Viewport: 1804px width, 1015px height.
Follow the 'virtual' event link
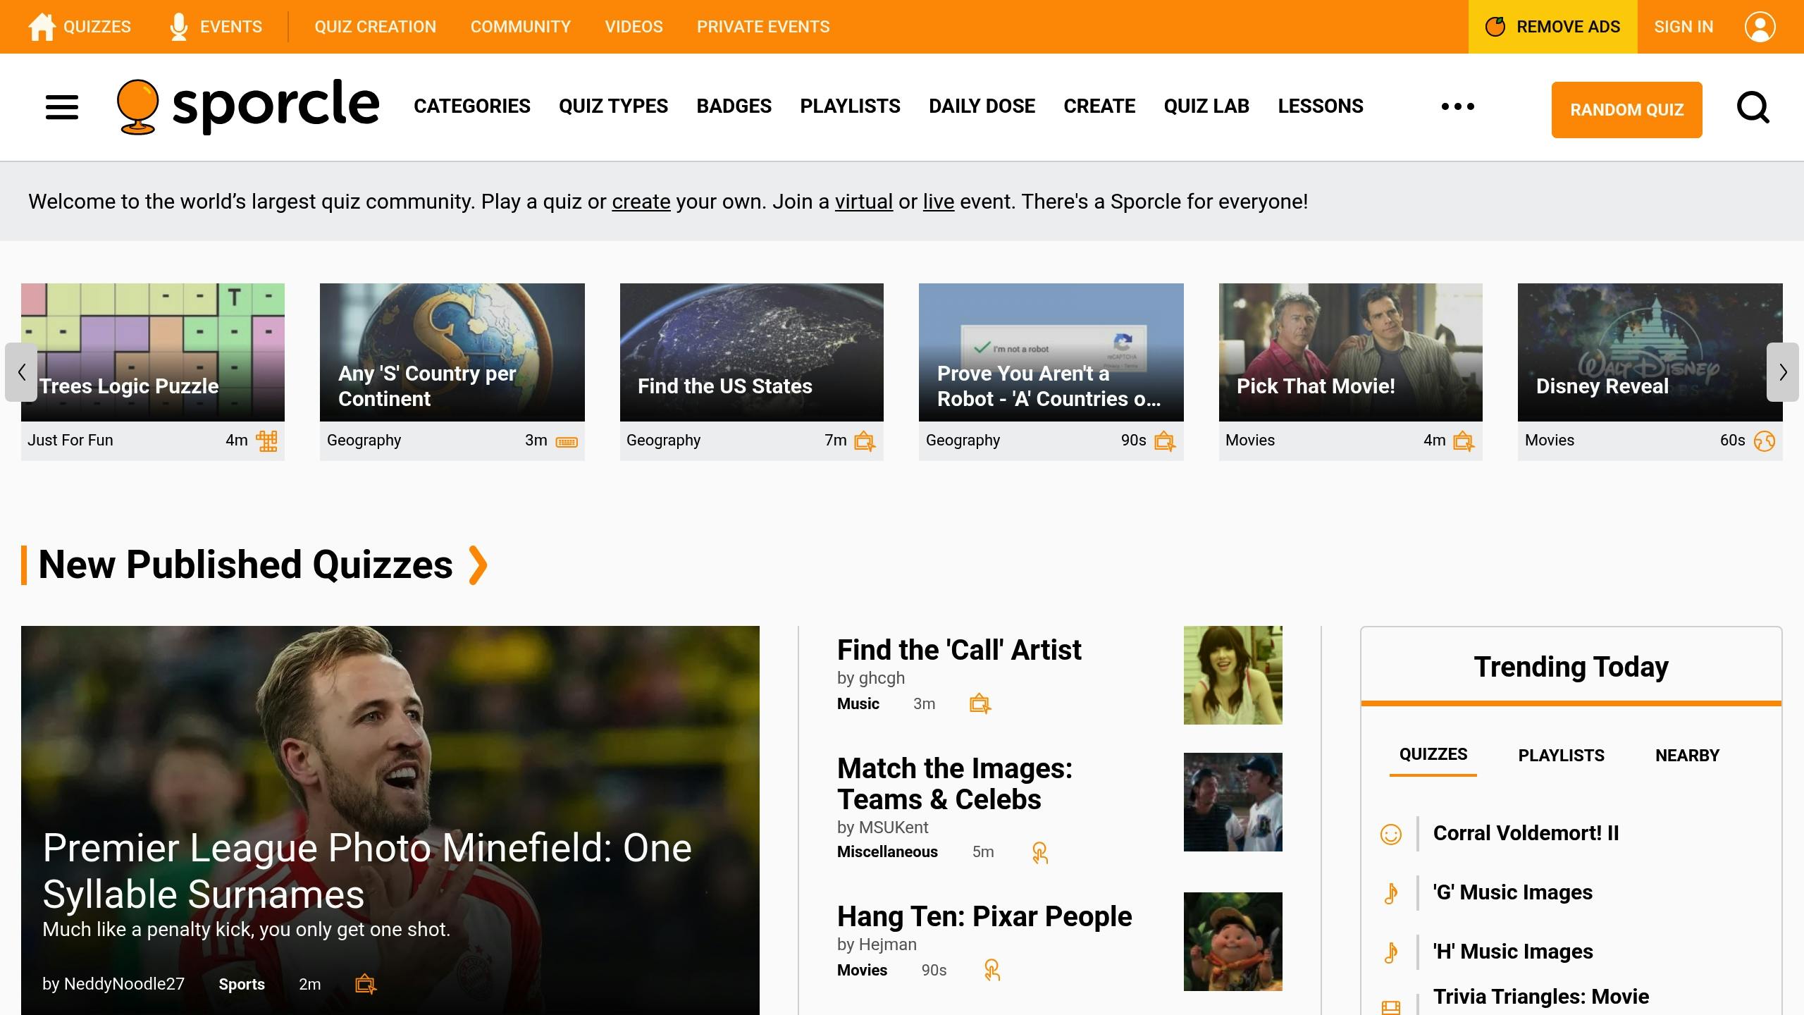[863, 202]
